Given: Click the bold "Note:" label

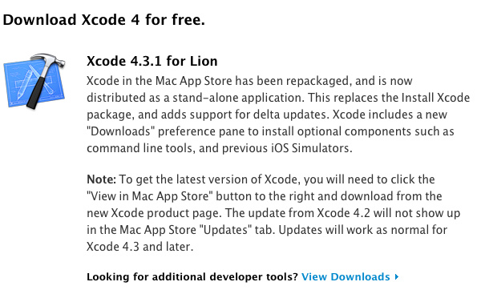Looking at the screenshot, I should (101, 179).
